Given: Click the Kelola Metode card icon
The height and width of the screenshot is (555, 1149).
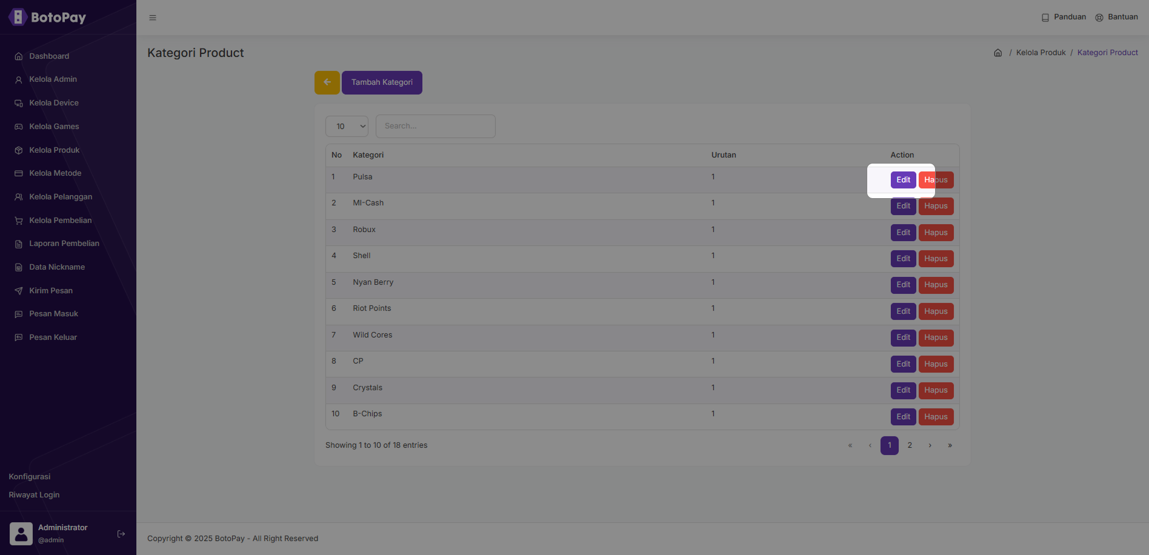Looking at the screenshot, I should point(19,173).
